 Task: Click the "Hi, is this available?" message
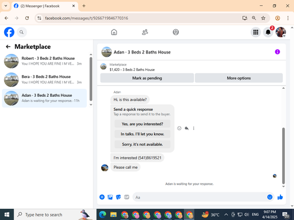point(130,100)
